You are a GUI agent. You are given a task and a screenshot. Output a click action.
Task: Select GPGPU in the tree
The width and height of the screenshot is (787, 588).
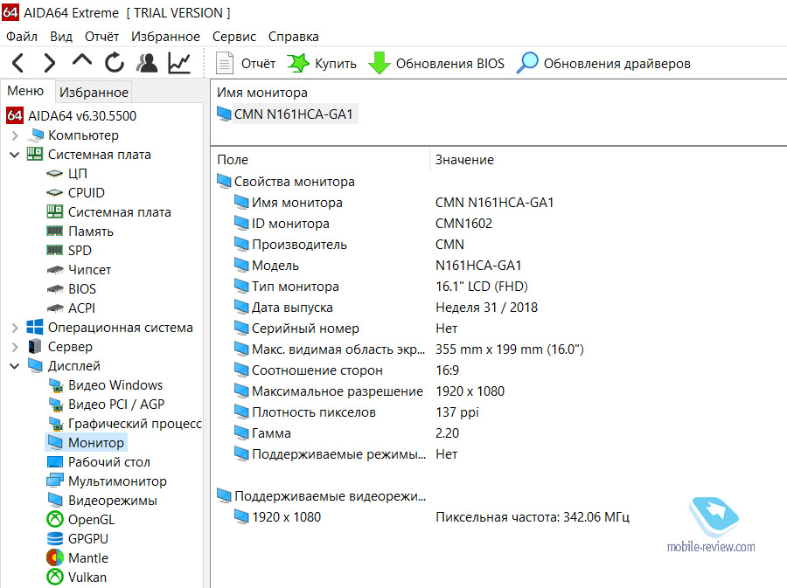77,539
